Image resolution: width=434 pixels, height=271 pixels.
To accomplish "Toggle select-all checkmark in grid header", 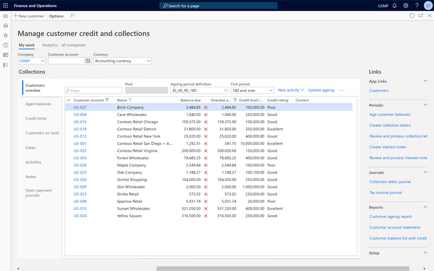I will click(68, 100).
